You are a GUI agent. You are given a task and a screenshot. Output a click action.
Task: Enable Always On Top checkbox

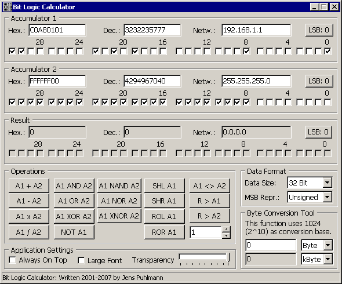pos(12,260)
